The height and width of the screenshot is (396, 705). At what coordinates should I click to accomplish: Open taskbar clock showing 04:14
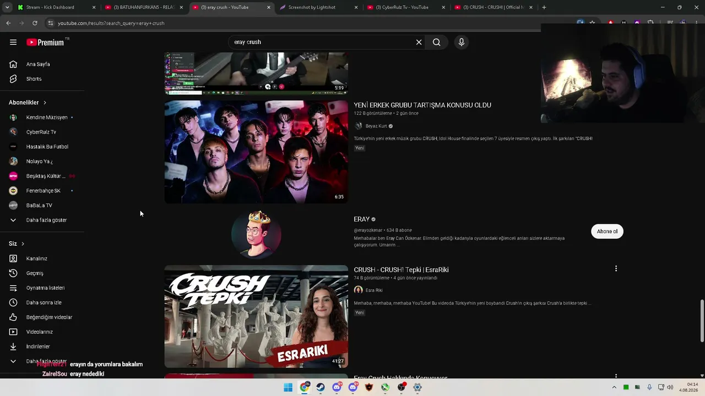(688, 387)
